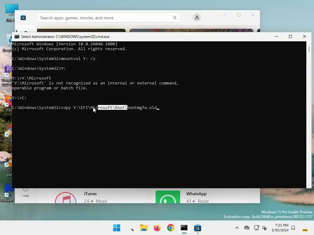The image size is (314, 235).
Task: Click the Windows version line in cmd
Action: coord(65,44)
